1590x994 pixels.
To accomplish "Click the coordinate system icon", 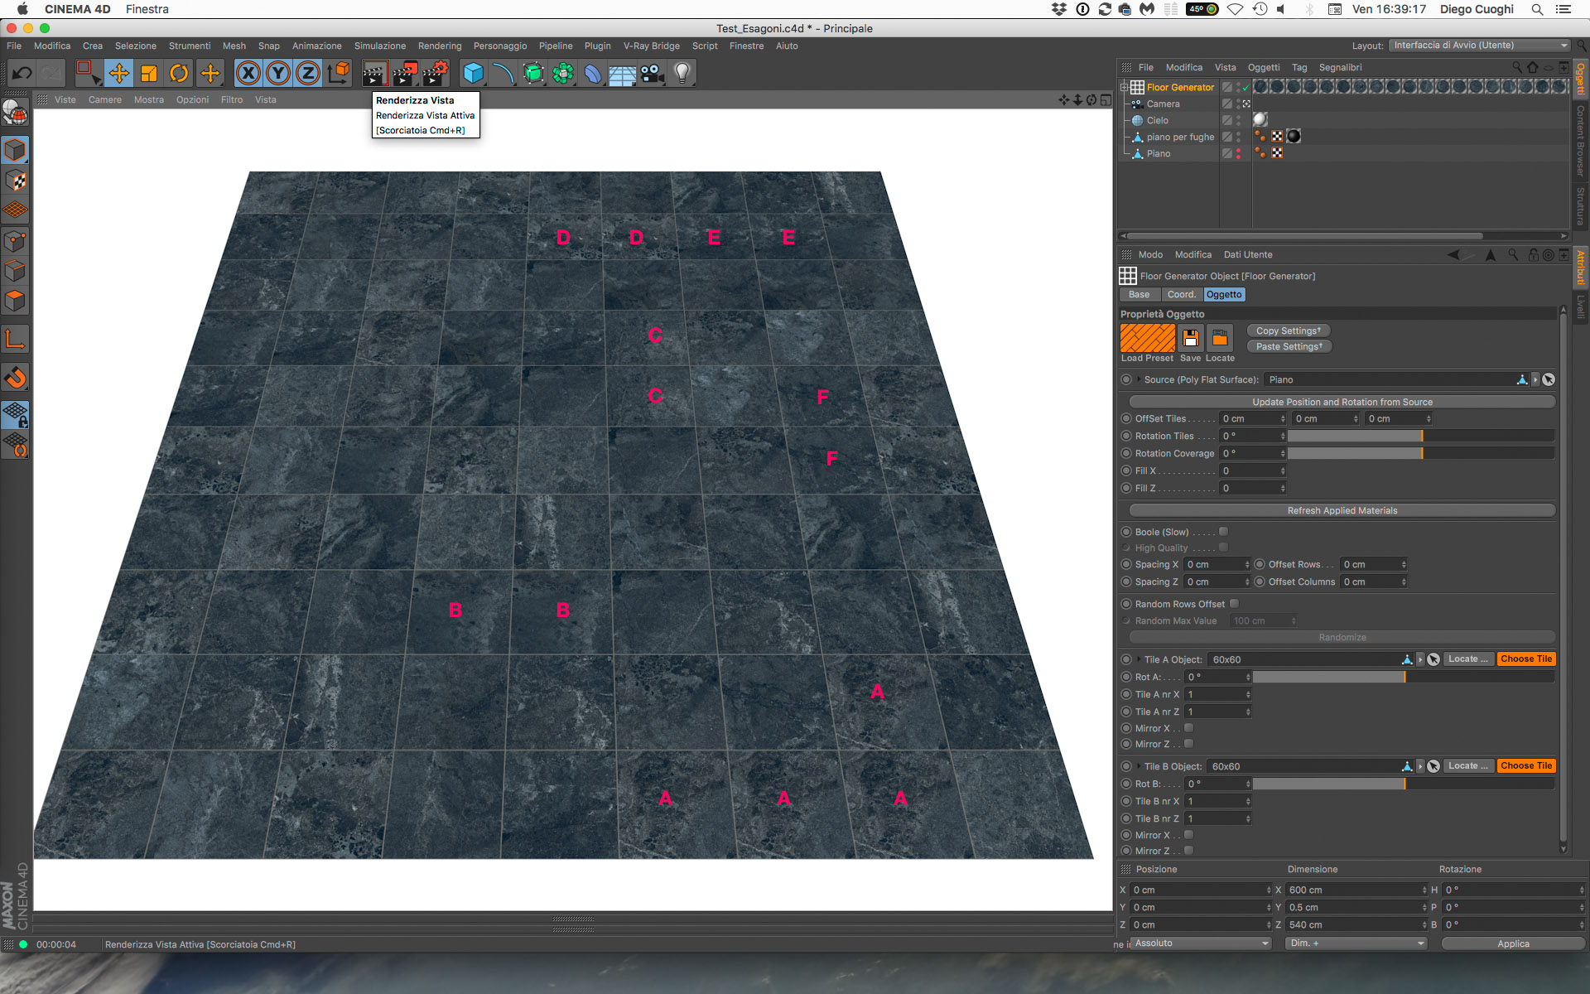I will tap(339, 73).
